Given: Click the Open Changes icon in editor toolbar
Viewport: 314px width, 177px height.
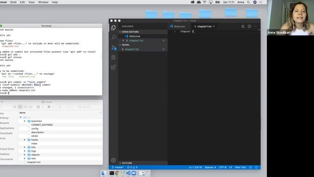Looking at the screenshot, I should (243, 26).
